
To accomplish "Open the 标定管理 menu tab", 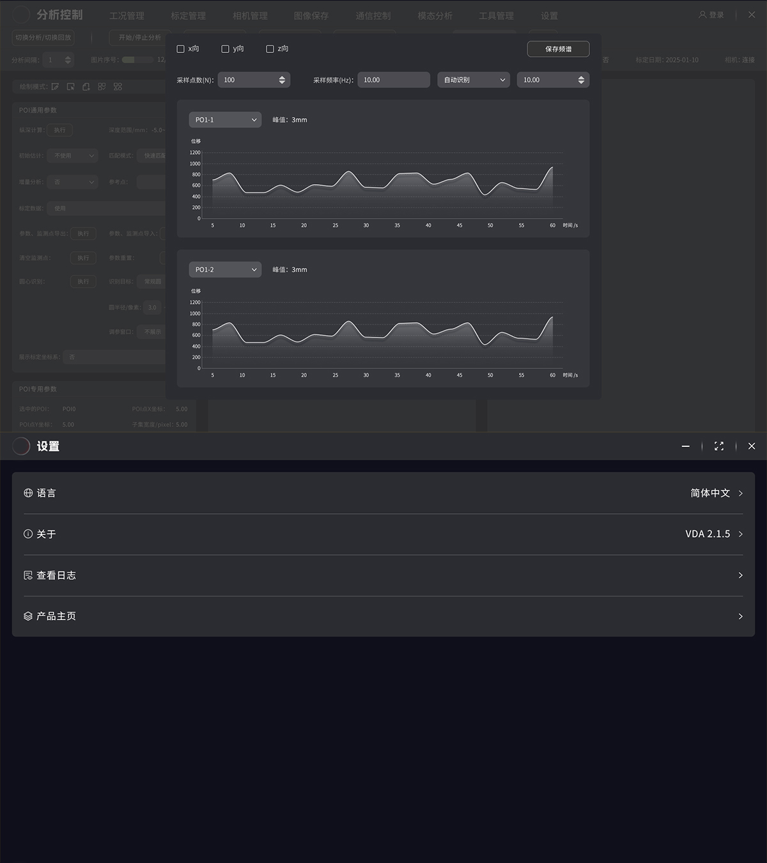I will 188,15.
